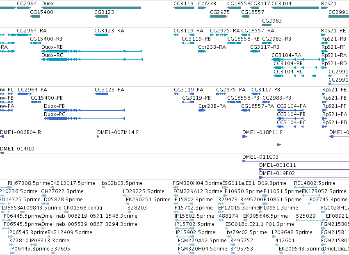Select the DME1-019P02 BAC clone
Screen dimensions: 349x255
(304, 178)
